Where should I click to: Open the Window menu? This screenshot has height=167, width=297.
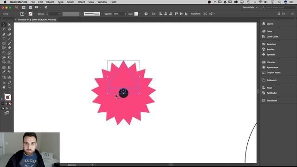(x=102, y=2)
